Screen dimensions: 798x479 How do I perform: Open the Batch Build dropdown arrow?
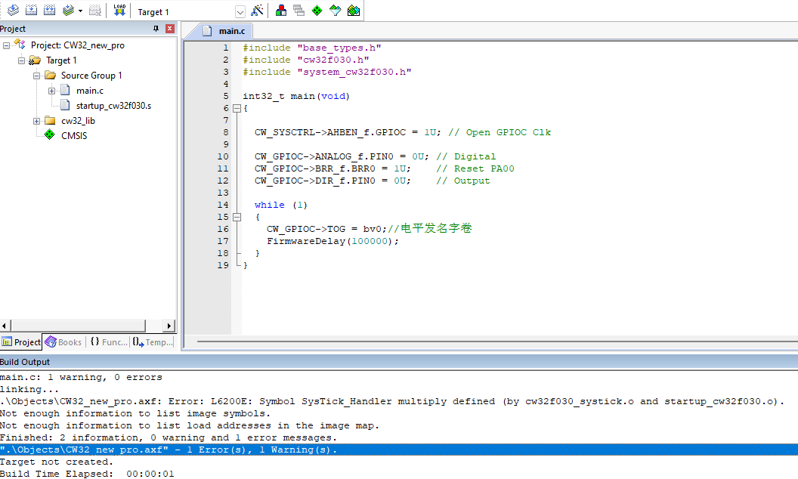click(x=80, y=11)
